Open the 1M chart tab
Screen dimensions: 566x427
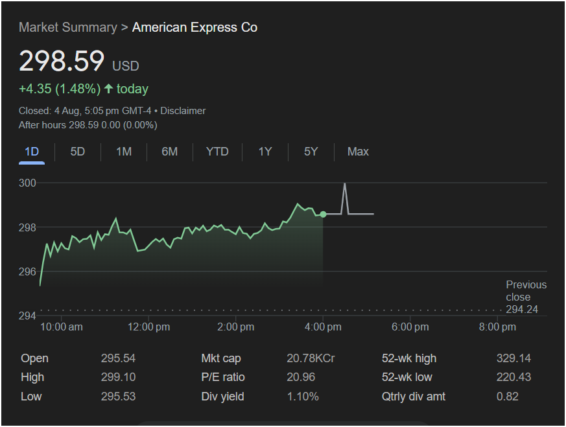[x=124, y=152]
